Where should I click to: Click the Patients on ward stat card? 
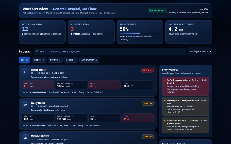[42, 32]
